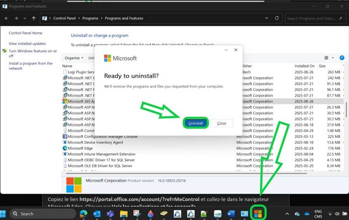Click the Uninstall button in the Microsoft dialog
Screen dimensions: 349x220
(x=196, y=123)
